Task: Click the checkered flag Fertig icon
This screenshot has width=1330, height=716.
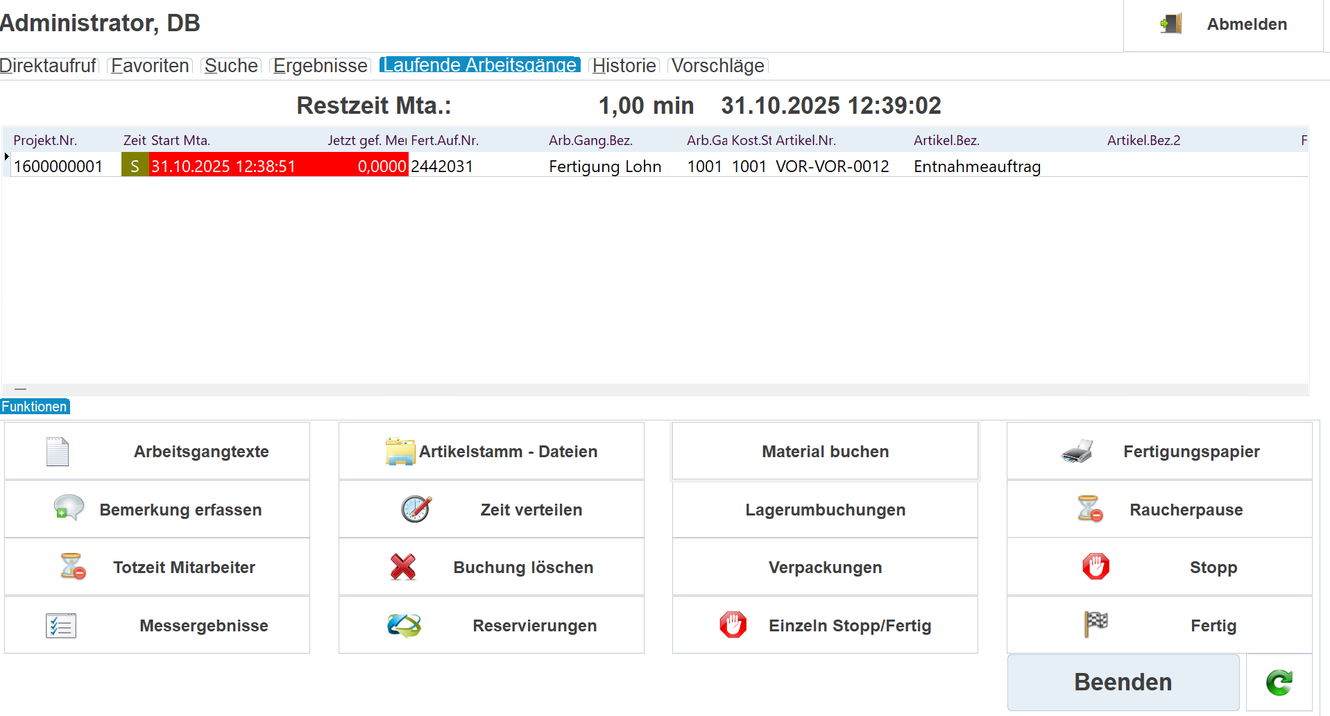Action: (1095, 624)
